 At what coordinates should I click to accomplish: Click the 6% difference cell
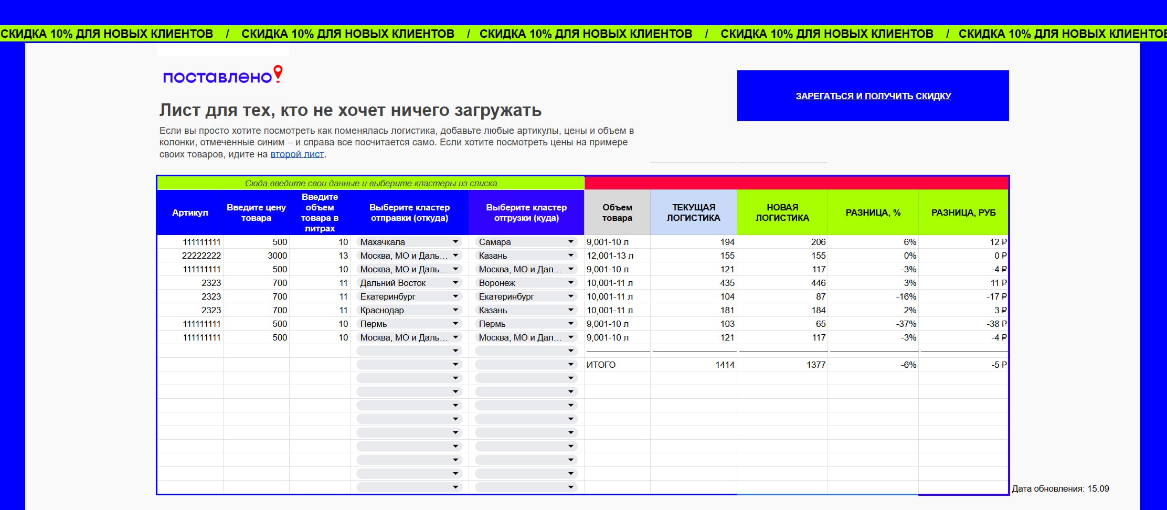point(873,242)
